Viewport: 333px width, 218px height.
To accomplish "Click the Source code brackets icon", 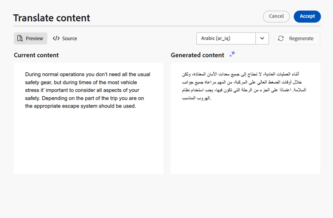I will coord(56,39).
